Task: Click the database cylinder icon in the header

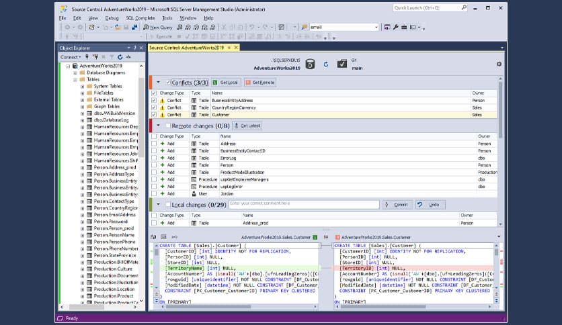Action: coord(310,64)
